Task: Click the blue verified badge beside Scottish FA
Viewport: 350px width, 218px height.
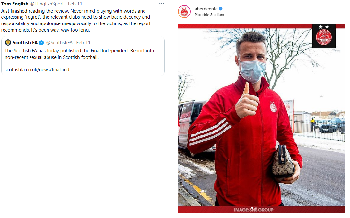Action: (x=41, y=43)
